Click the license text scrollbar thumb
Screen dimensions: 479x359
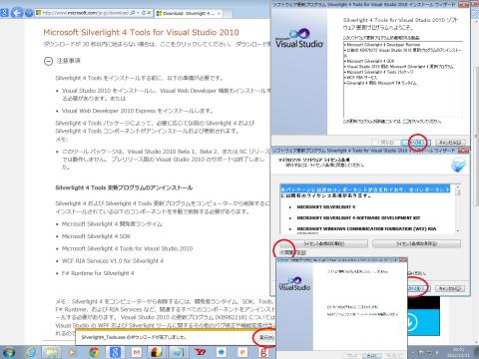[x=458, y=192]
